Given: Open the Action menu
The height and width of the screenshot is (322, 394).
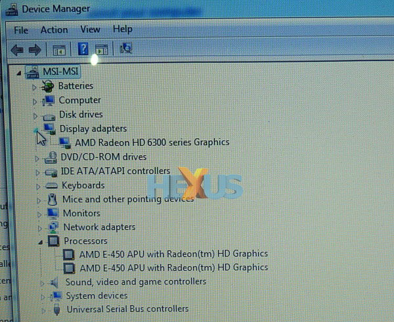Looking at the screenshot, I should [x=55, y=30].
